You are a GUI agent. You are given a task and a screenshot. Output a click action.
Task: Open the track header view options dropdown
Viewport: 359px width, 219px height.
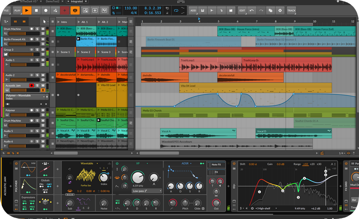click(6, 22)
